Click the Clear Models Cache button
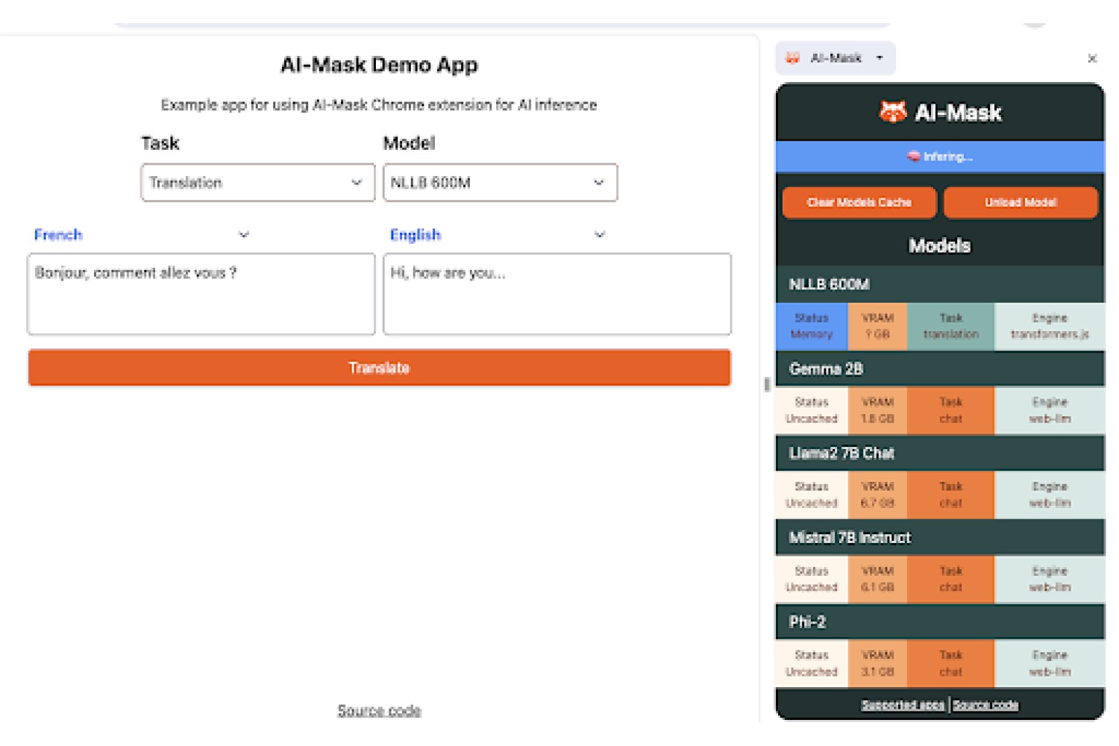The width and height of the screenshot is (1119, 746). [x=859, y=202]
